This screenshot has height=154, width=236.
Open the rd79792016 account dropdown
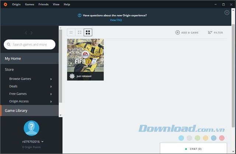[42, 142]
